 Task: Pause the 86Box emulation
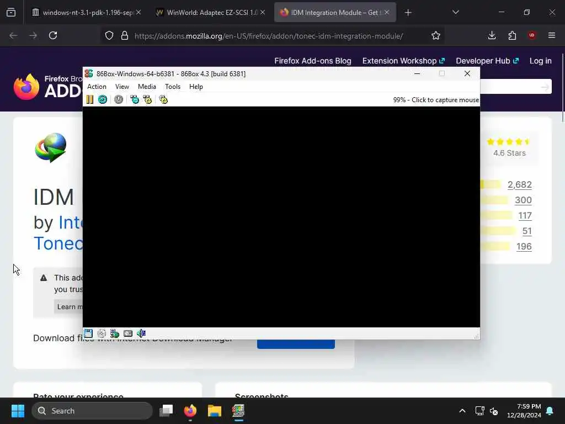pos(90,99)
